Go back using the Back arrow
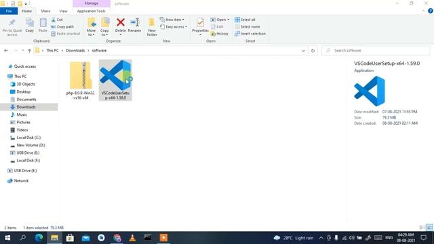 pyautogui.click(x=6, y=50)
